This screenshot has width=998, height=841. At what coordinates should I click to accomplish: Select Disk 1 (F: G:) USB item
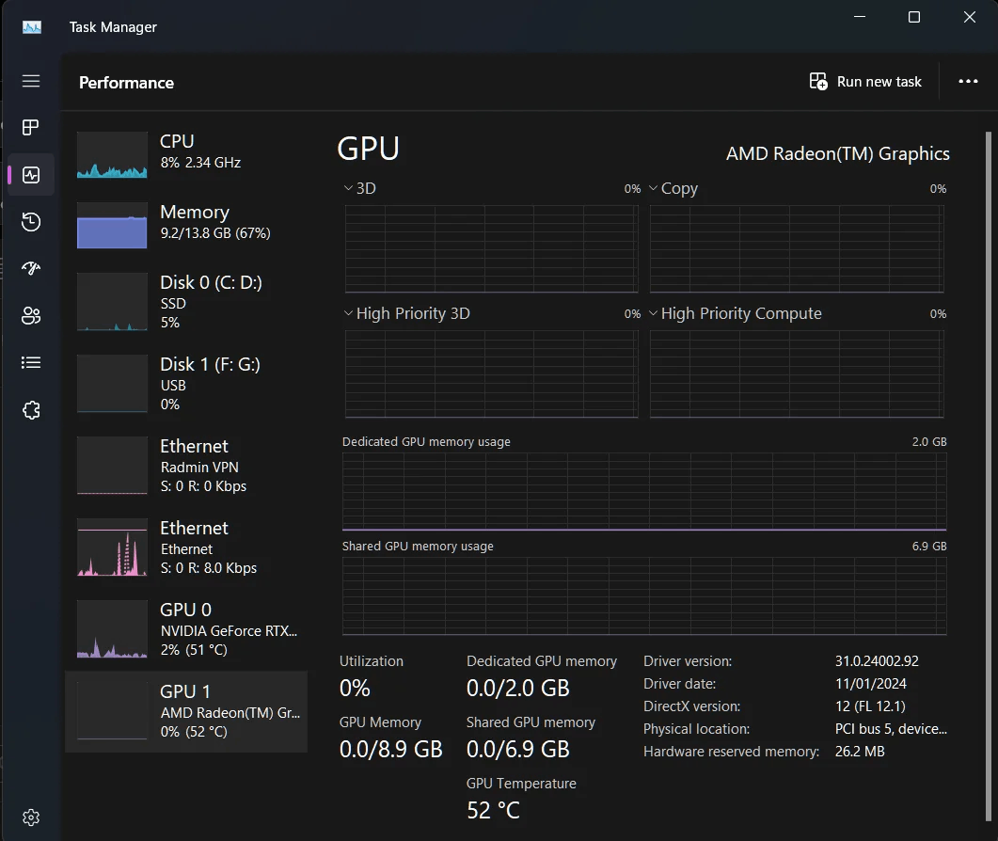click(x=186, y=383)
